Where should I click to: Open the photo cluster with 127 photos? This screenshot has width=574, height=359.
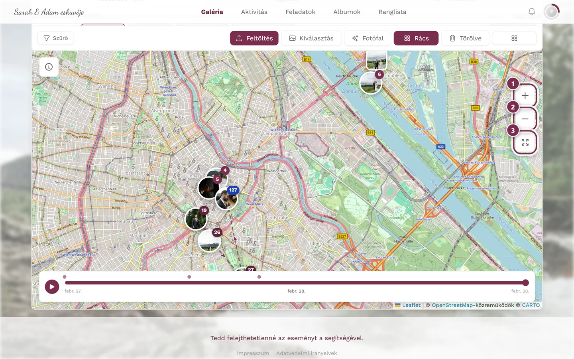coord(226,198)
